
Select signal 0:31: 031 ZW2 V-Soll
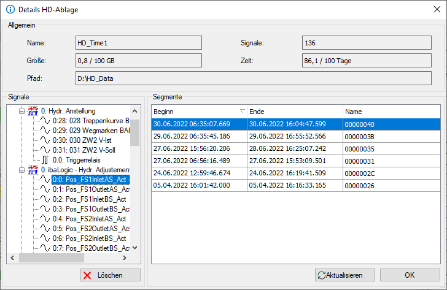coord(84,150)
